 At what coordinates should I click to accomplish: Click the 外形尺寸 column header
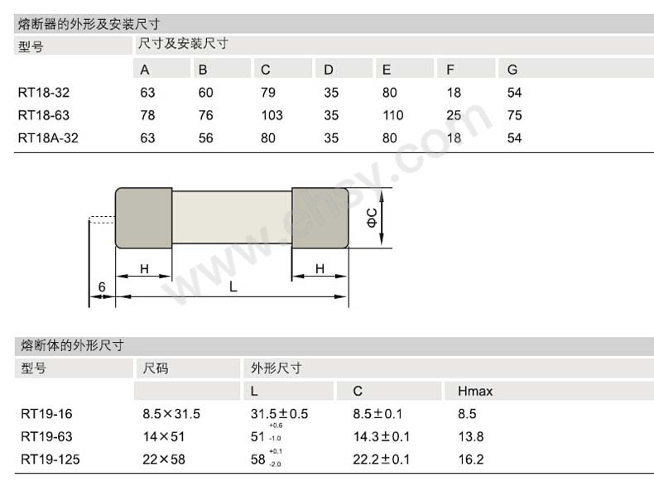tap(277, 368)
